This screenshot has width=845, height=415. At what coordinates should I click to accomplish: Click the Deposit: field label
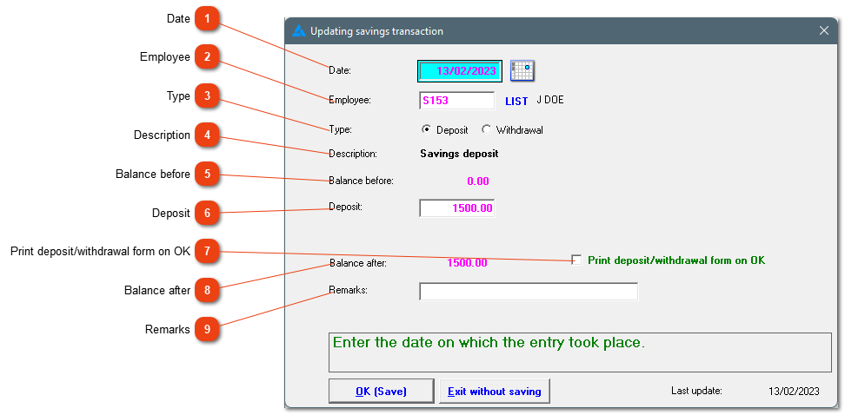pyautogui.click(x=345, y=206)
